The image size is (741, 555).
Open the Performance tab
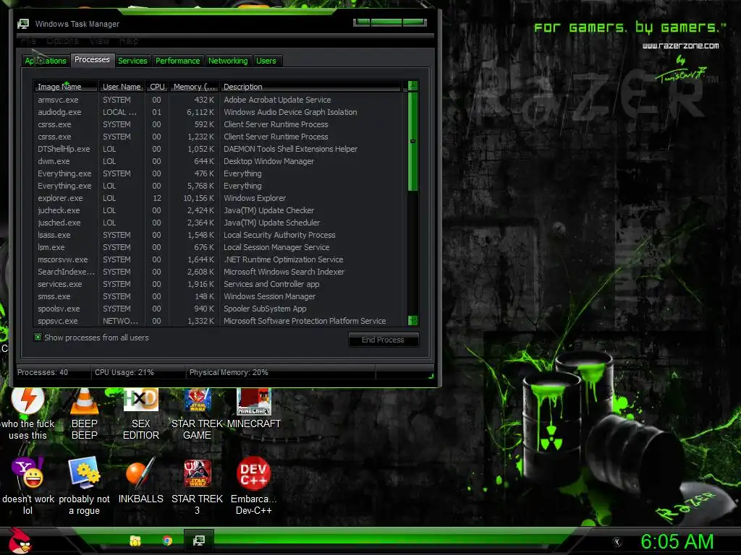click(x=178, y=61)
